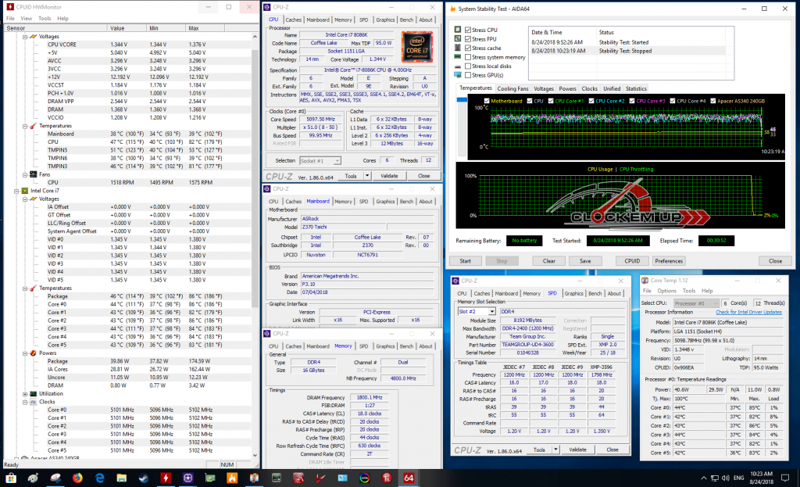
Task: Click 'Check for Intel Driver Updates' link
Action: tap(748, 312)
